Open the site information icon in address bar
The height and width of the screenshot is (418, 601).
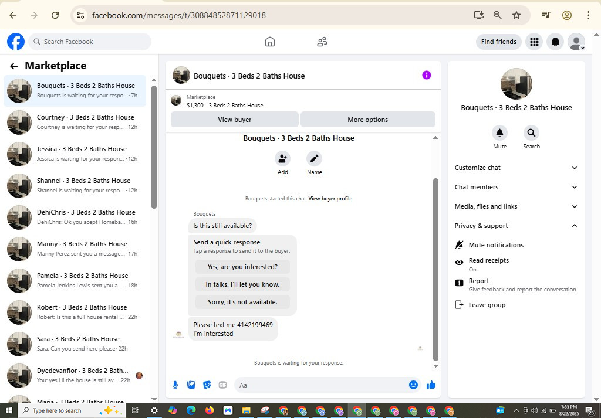pos(80,15)
